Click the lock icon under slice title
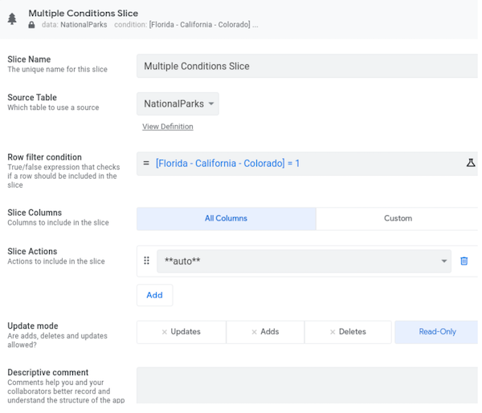 pyautogui.click(x=31, y=25)
